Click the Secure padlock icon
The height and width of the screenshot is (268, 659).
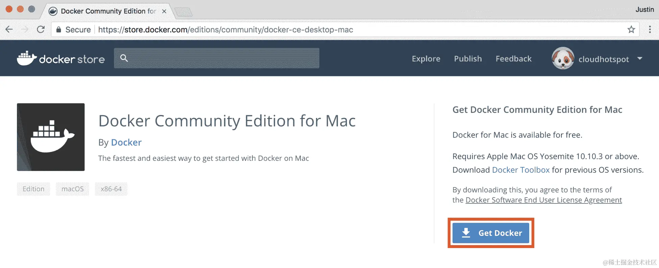(59, 30)
